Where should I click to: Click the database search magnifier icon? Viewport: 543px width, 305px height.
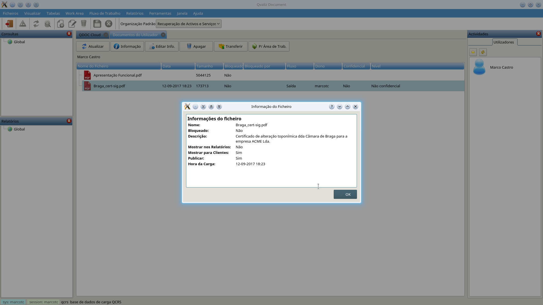tap(48, 24)
